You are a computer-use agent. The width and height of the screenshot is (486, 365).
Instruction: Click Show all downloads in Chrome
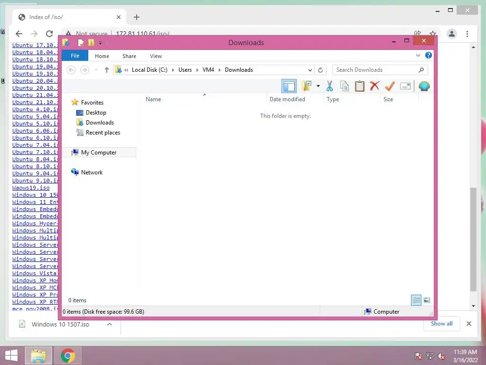click(442, 324)
